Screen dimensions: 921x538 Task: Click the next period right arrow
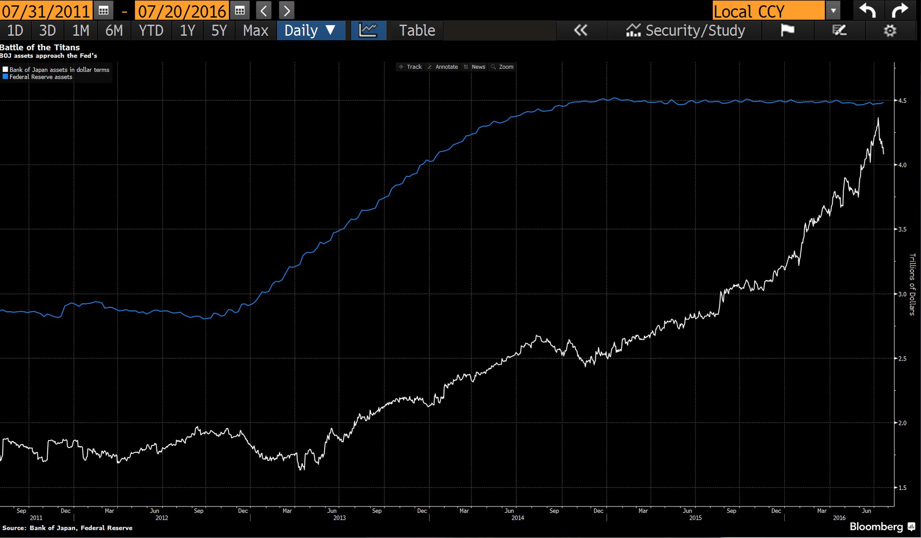(x=286, y=10)
